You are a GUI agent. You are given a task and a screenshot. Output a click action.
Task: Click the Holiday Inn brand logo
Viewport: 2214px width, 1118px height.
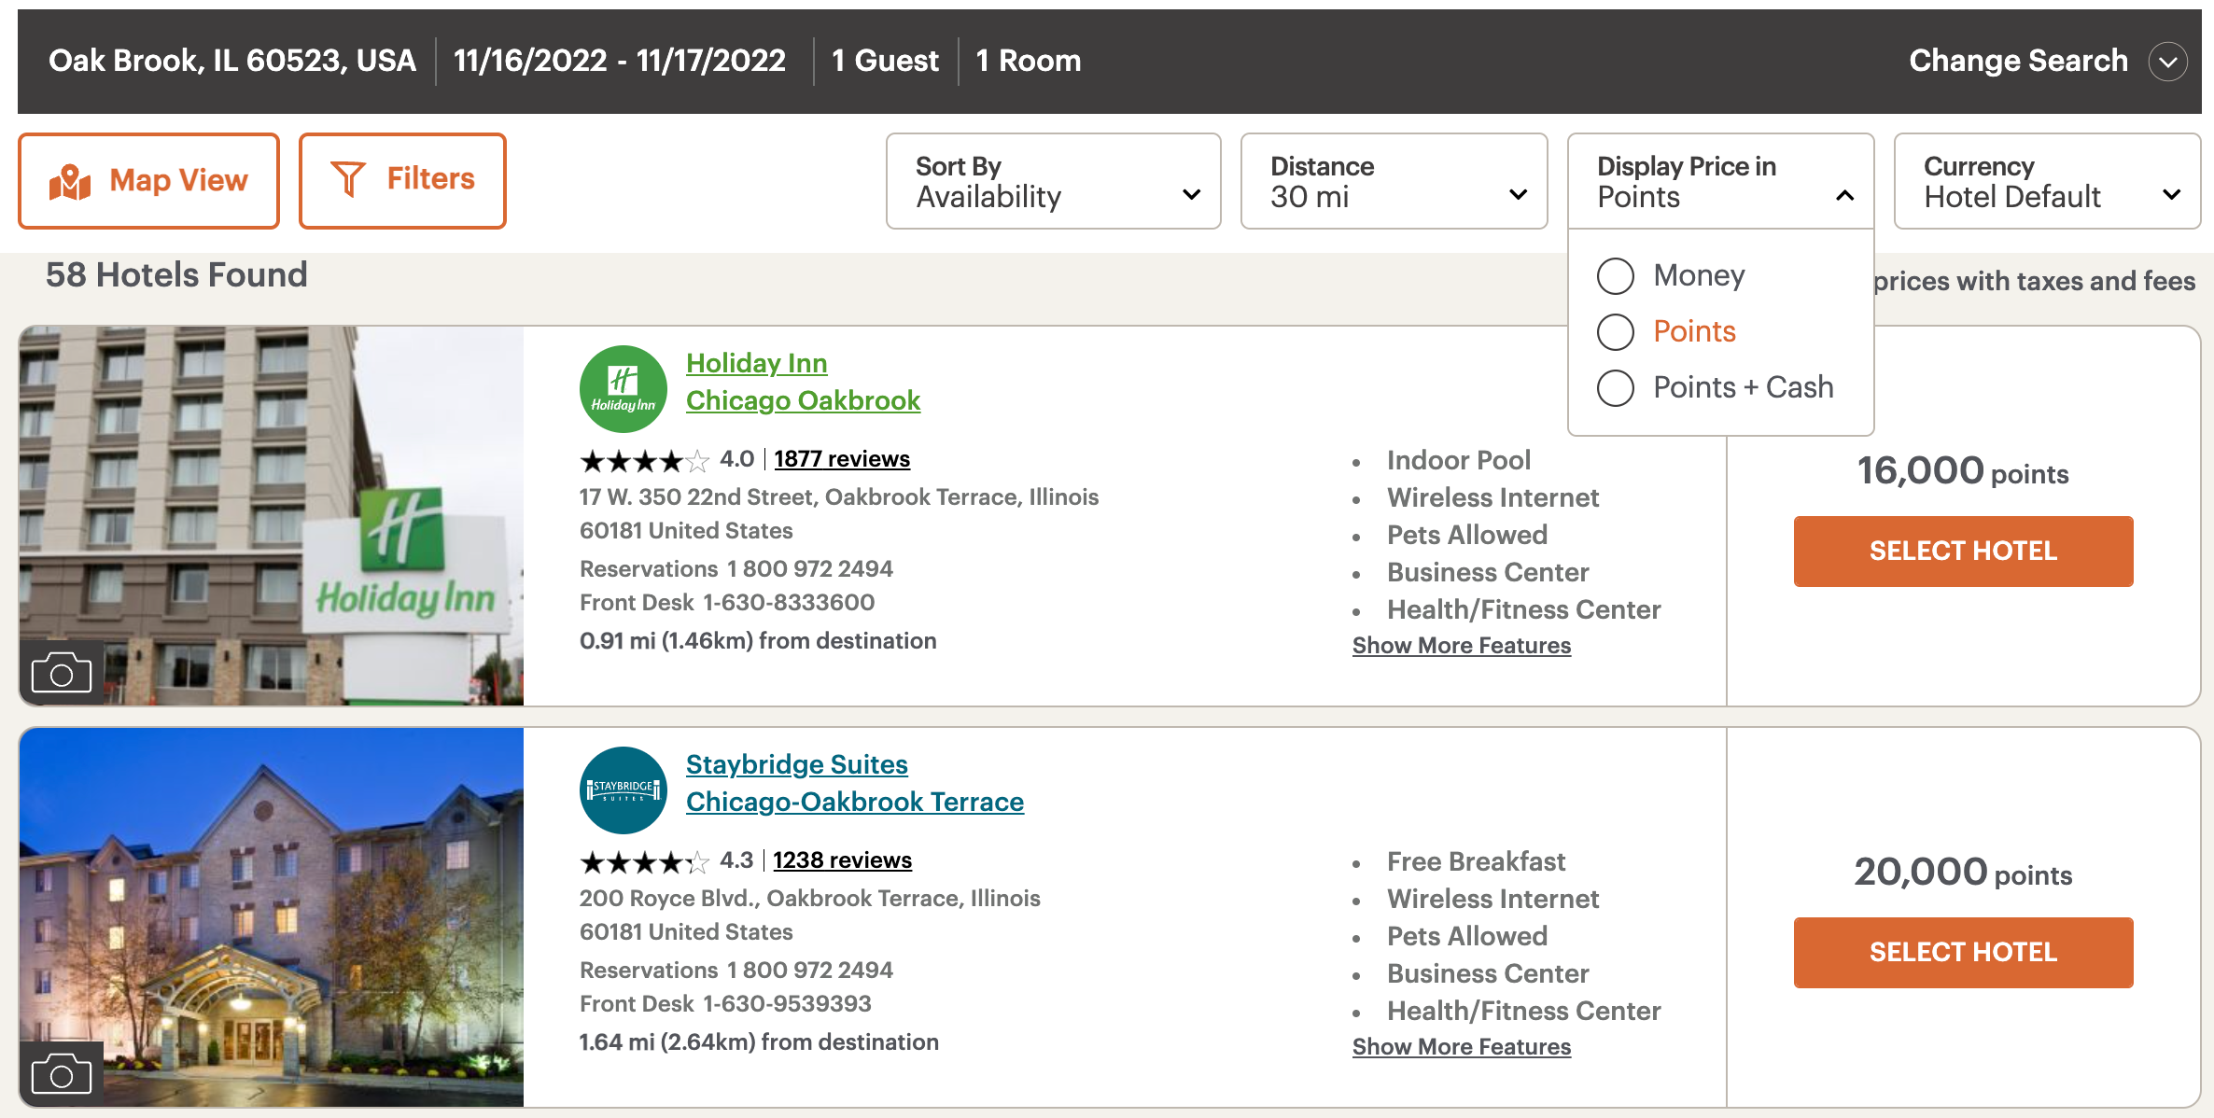[623, 387]
